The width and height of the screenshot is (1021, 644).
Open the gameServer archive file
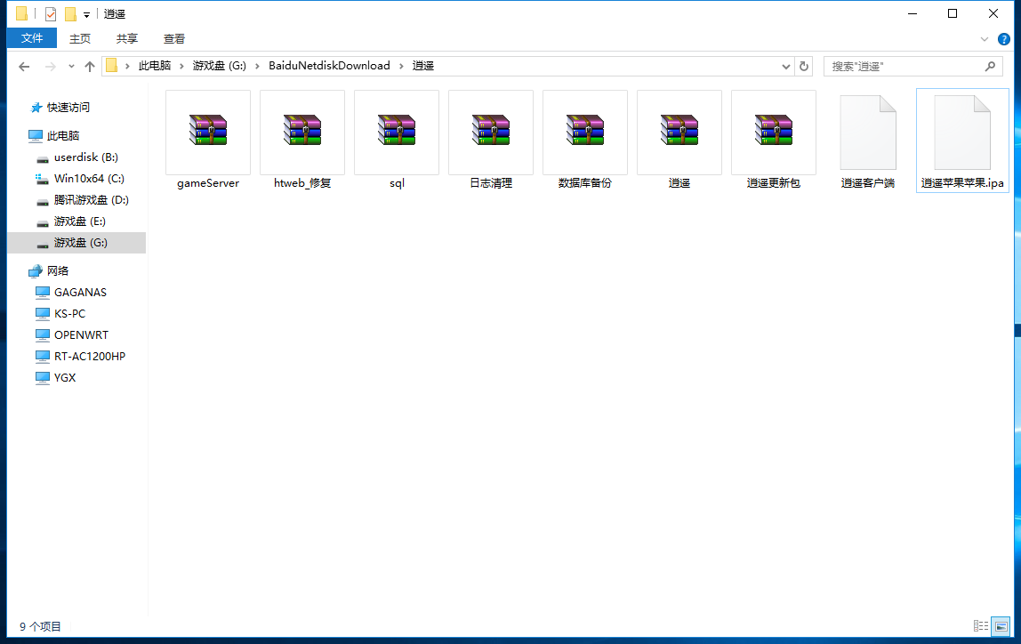click(x=208, y=132)
